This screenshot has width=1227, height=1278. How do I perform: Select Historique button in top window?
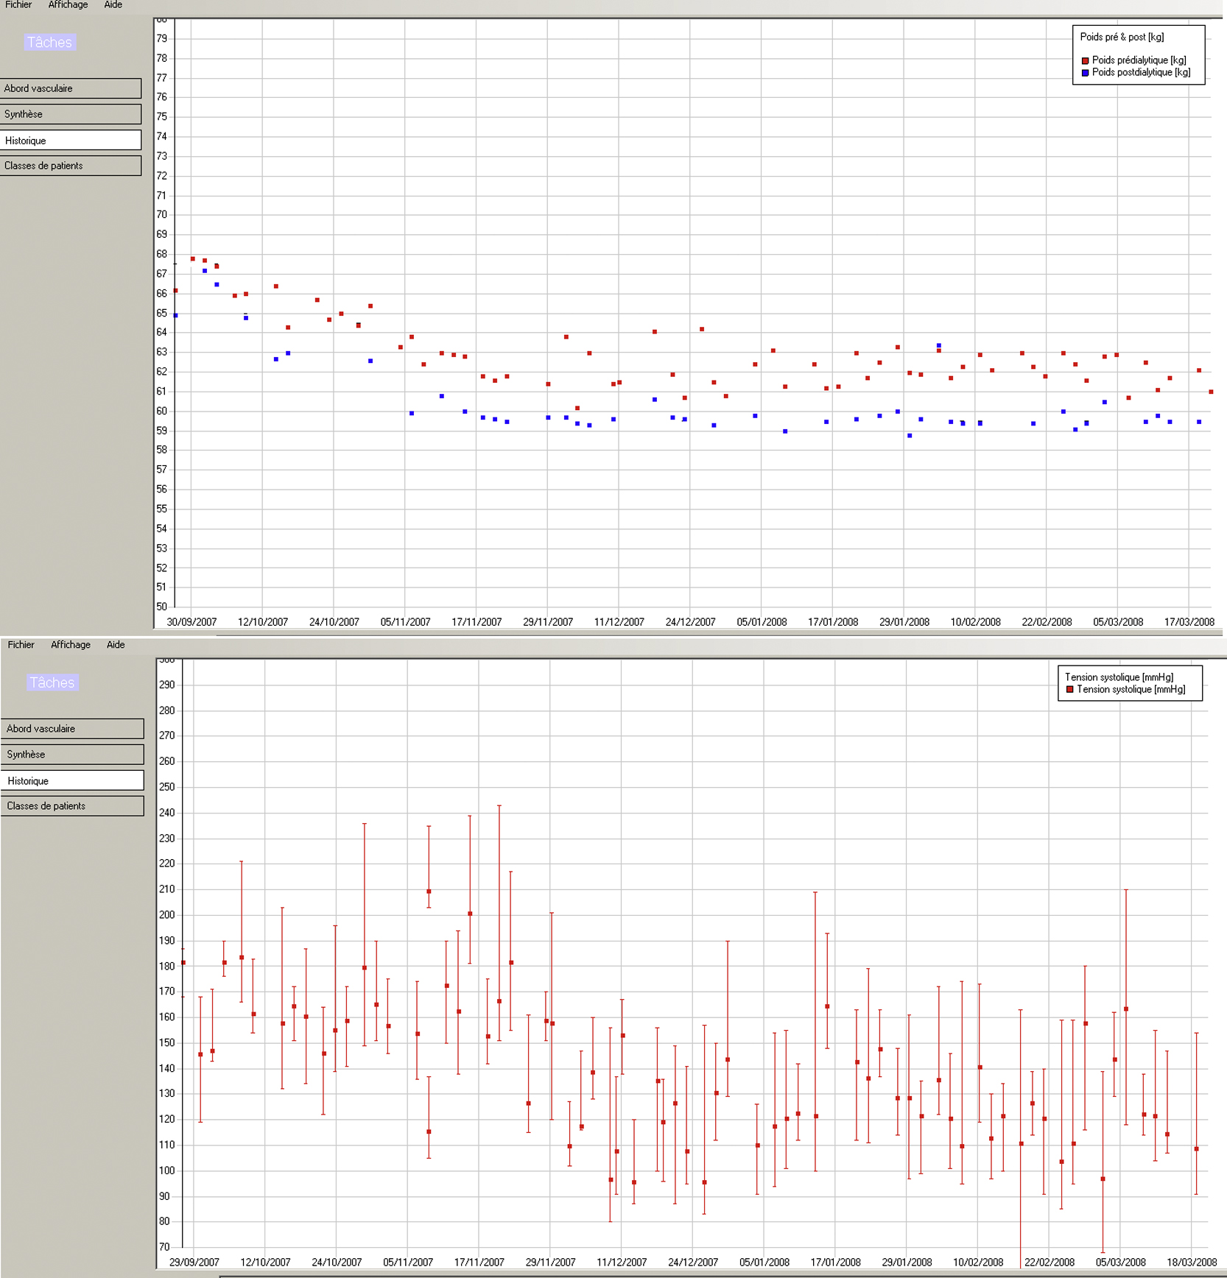(71, 140)
